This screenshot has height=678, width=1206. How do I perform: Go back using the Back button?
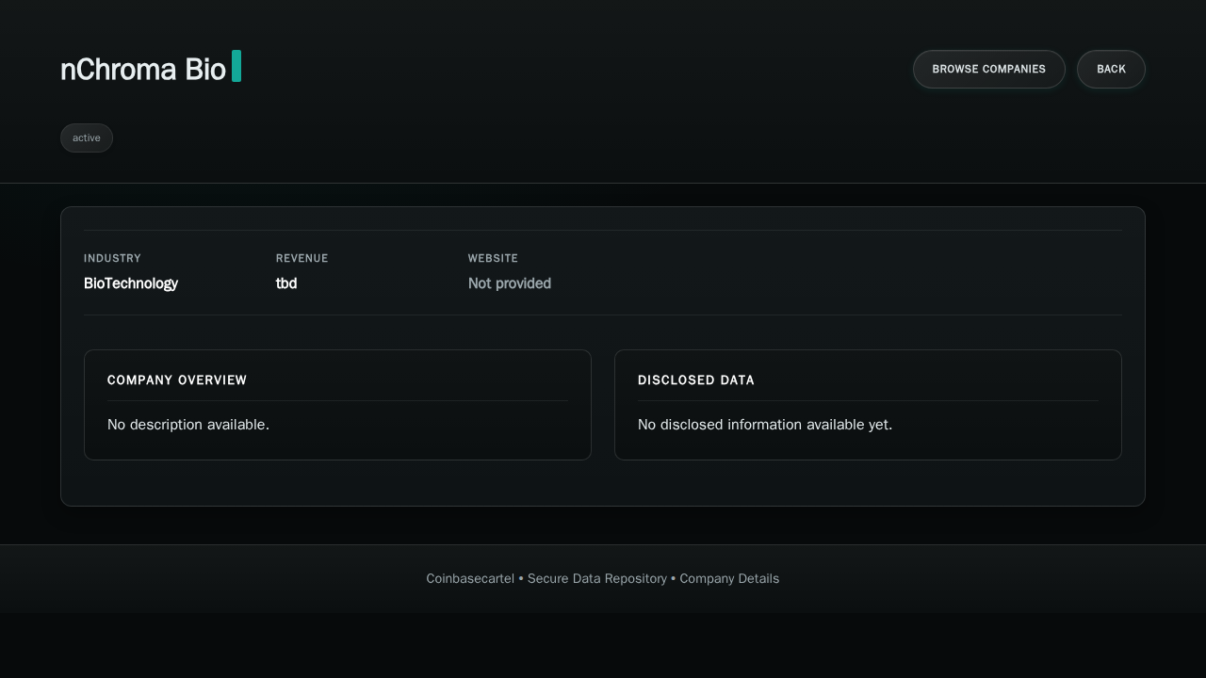click(1111, 69)
